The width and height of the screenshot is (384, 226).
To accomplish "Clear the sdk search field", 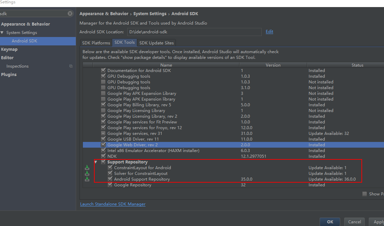I will [70, 13].
